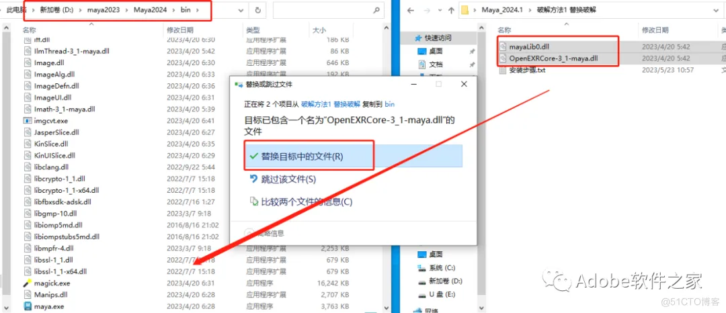Viewport: 726px width, 313px height.
Task: Click the 新加卷 (D:) drive icon in sidebar
Action: coord(421,281)
